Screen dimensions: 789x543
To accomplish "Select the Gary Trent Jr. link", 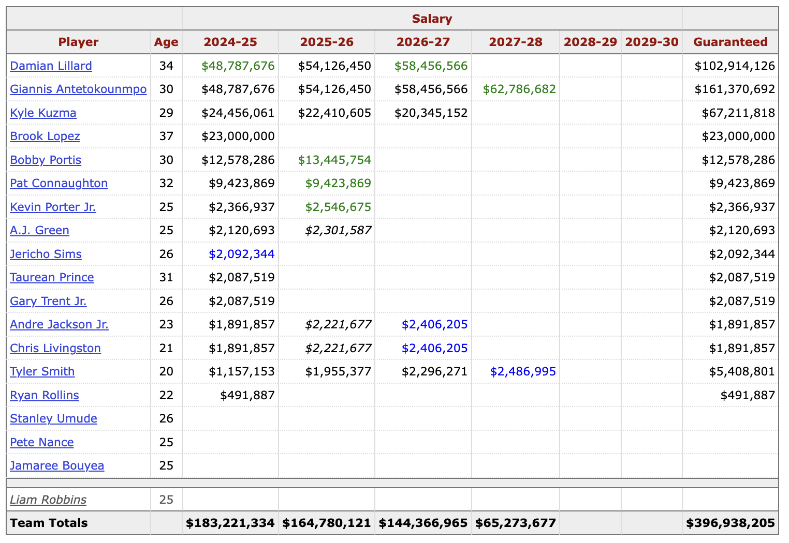I will tap(48, 301).
